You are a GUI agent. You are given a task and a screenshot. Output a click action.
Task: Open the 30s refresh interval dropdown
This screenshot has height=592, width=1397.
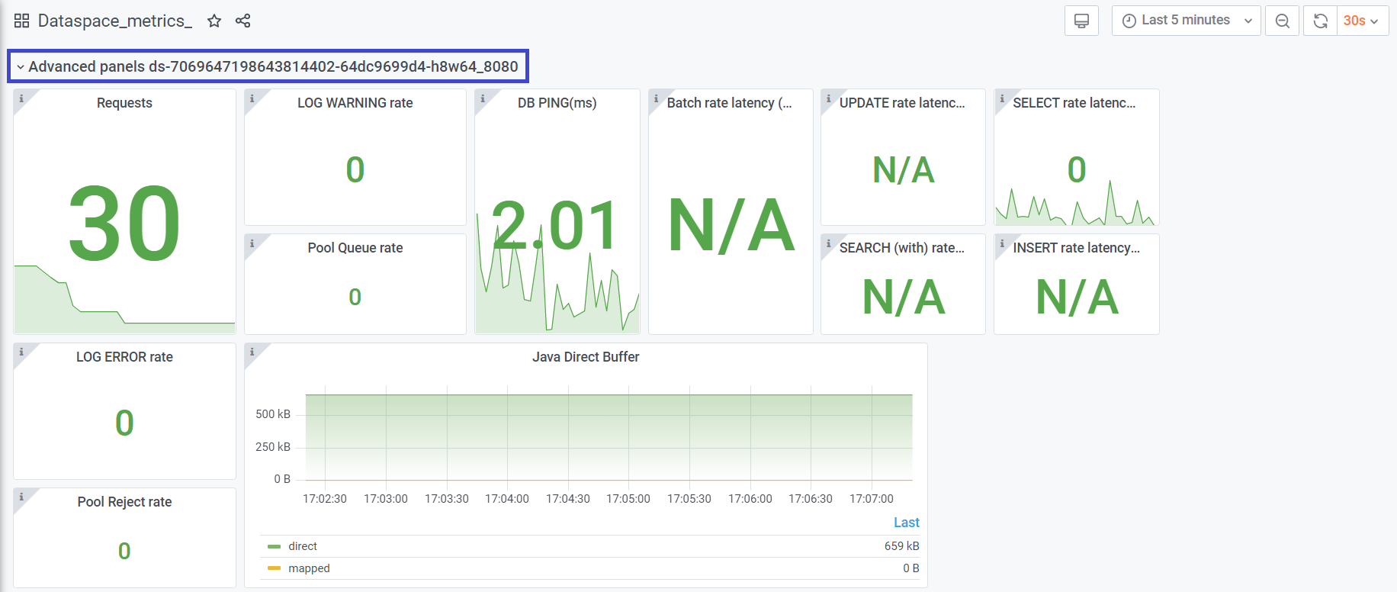click(x=1361, y=21)
